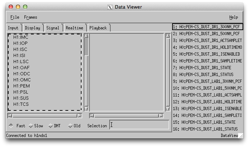Enable the Old radio option

pos(70,126)
